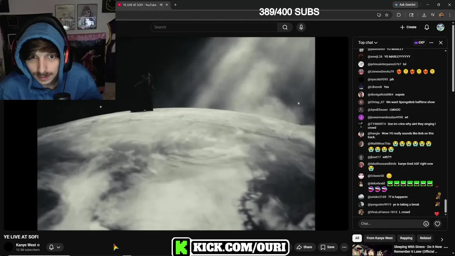The width and height of the screenshot is (455, 256).
Task: Click chat author @urielcr2169
Action: point(377,197)
